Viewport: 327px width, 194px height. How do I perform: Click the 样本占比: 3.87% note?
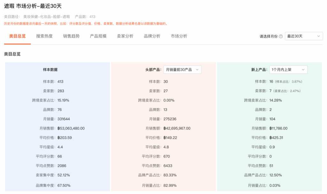tap(289, 82)
